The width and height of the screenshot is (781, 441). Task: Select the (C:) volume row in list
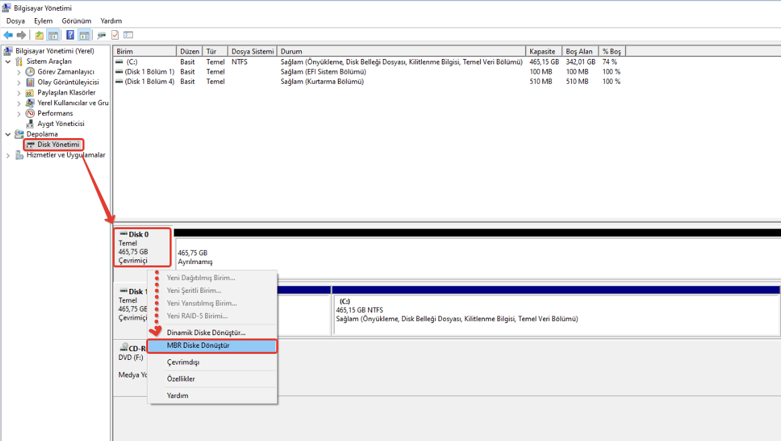[132, 62]
